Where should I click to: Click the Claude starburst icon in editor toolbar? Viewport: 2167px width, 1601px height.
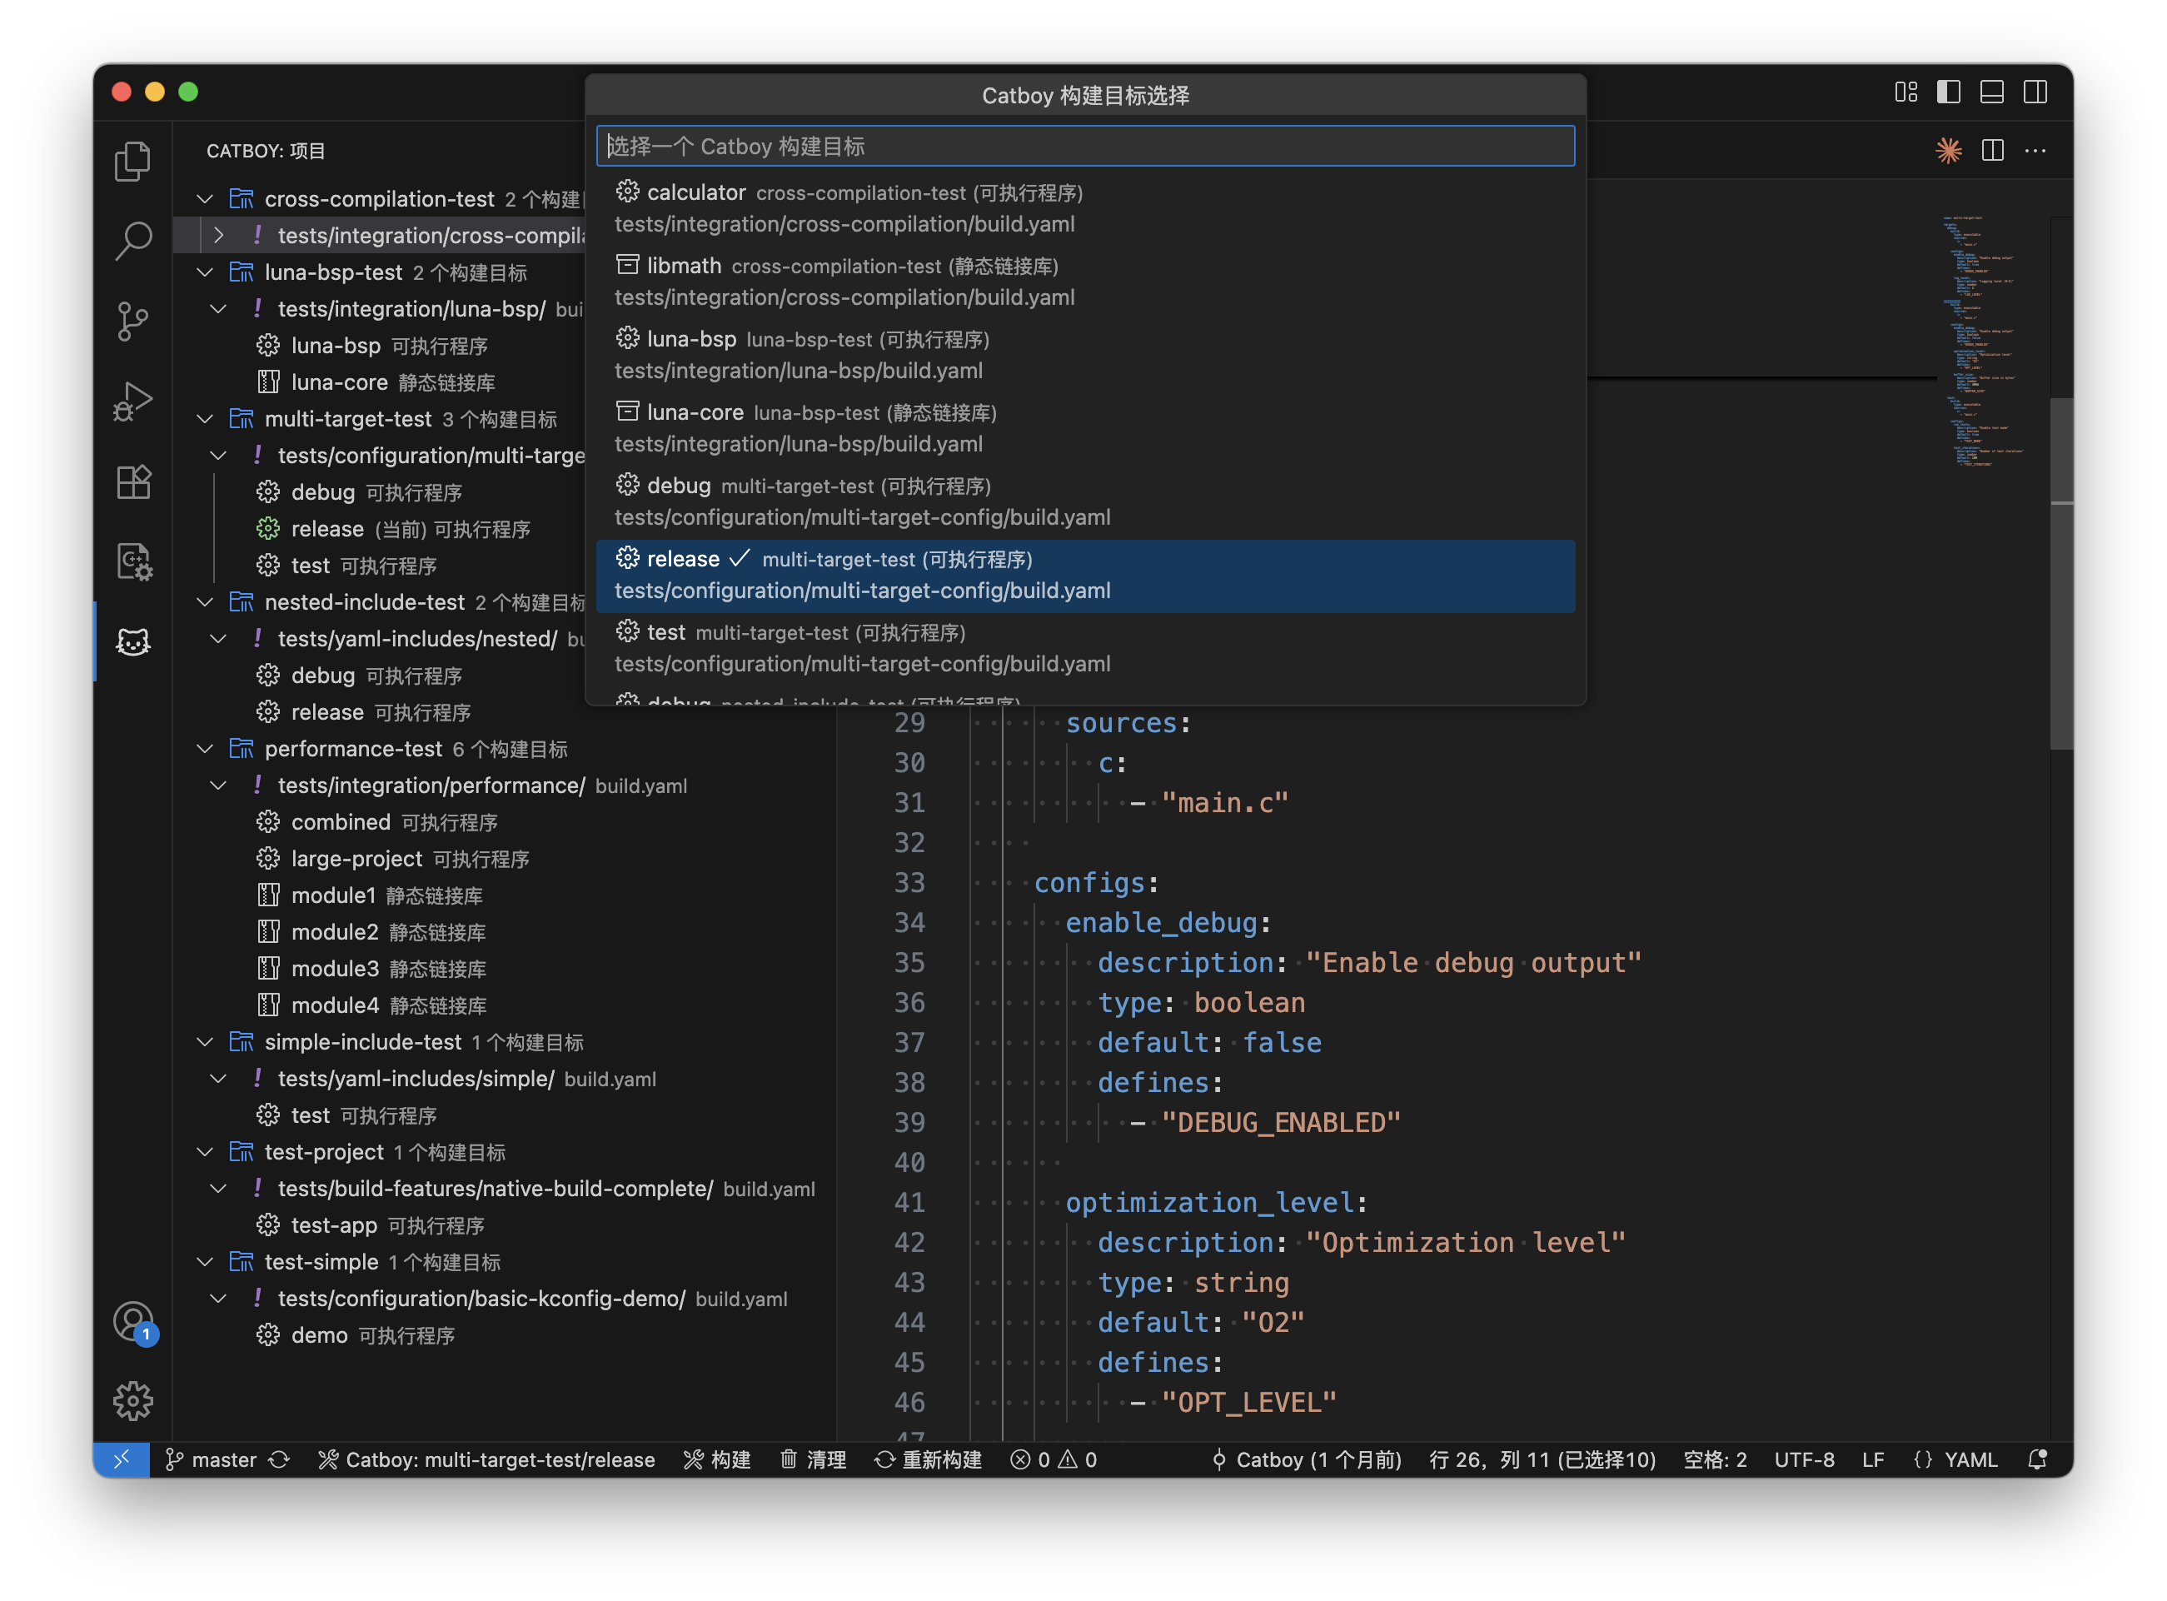pos(1948,150)
